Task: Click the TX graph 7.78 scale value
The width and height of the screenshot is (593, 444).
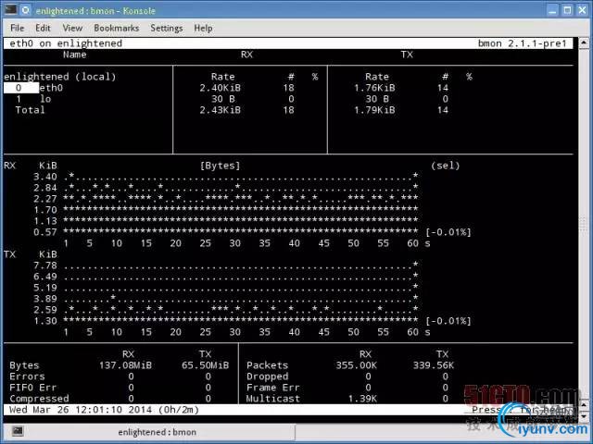Action: point(45,265)
